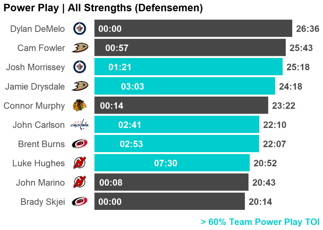Select the 03:03 label in Drysdale's bar
The image size is (323, 230).
tap(132, 87)
